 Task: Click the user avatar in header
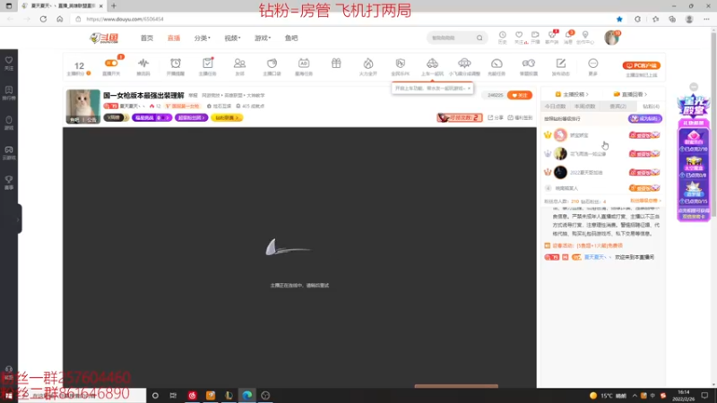(611, 38)
